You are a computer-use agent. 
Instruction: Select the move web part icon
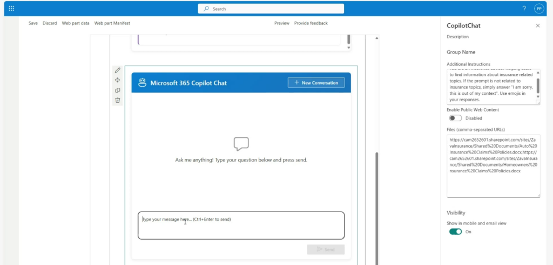(x=118, y=80)
